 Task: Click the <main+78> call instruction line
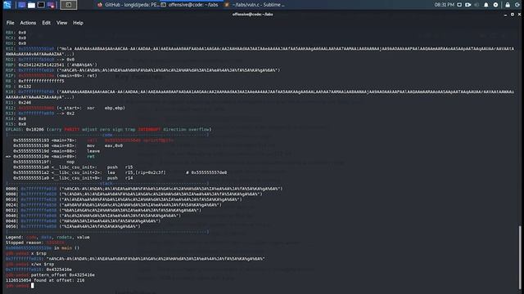coord(93,140)
